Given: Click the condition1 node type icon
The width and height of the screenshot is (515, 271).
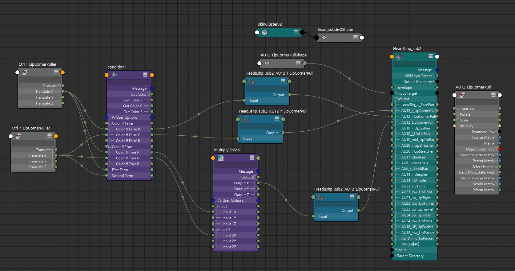Looking at the screenshot, I should 114,75.
